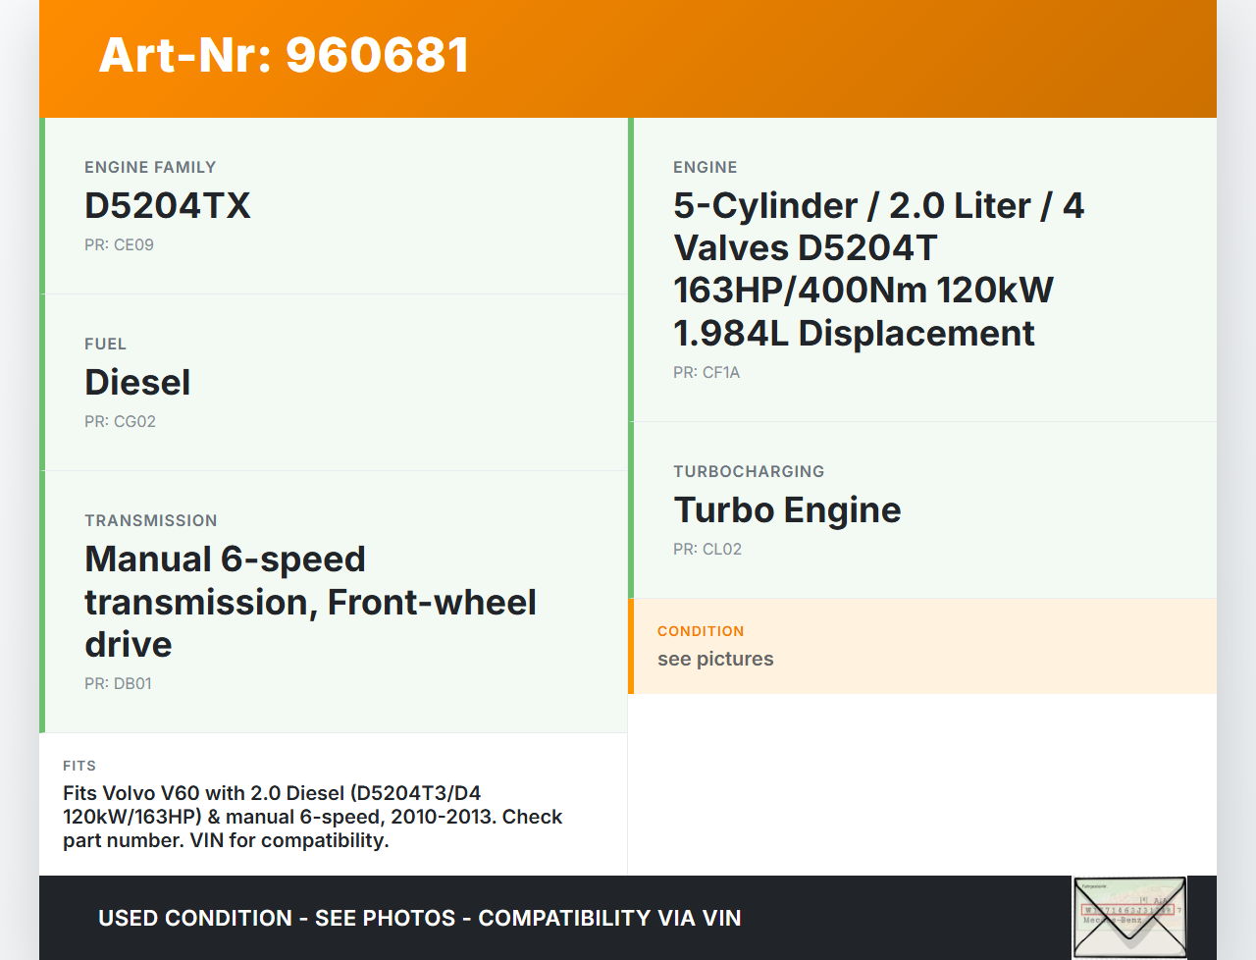Screen dimensions: 1256x960
Task: Click the PR: CL02 code
Action: (x=707, y=550)
